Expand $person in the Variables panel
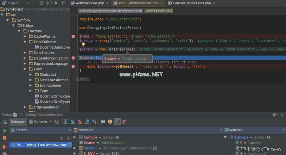This screenshot has height=155, width=286. (x=75, y=148)
